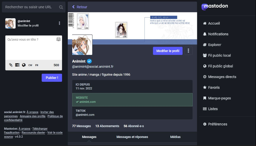Add a poll with the poll icon

(x=17, y=65)
